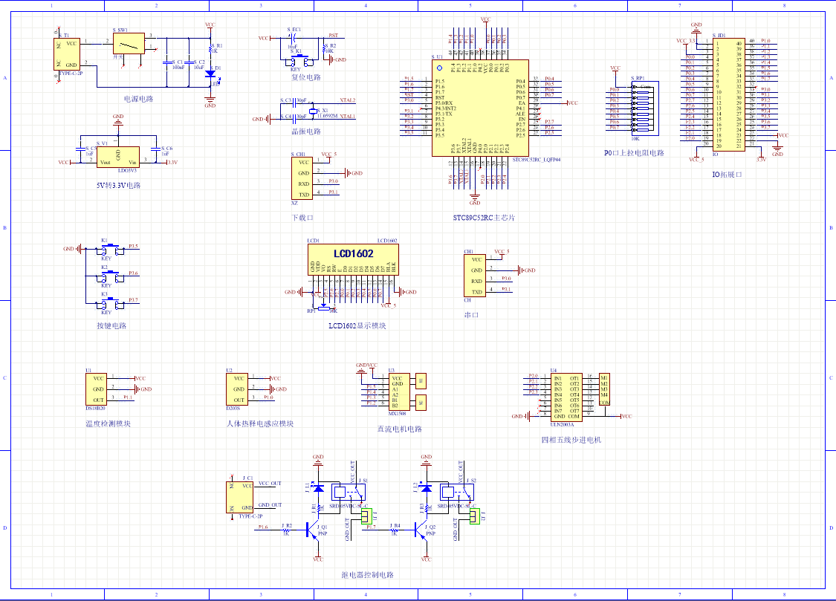Click the 直流电机电路 title text
Image resolution: width=836 pixels, height=601 pixels.
point(399,429)
